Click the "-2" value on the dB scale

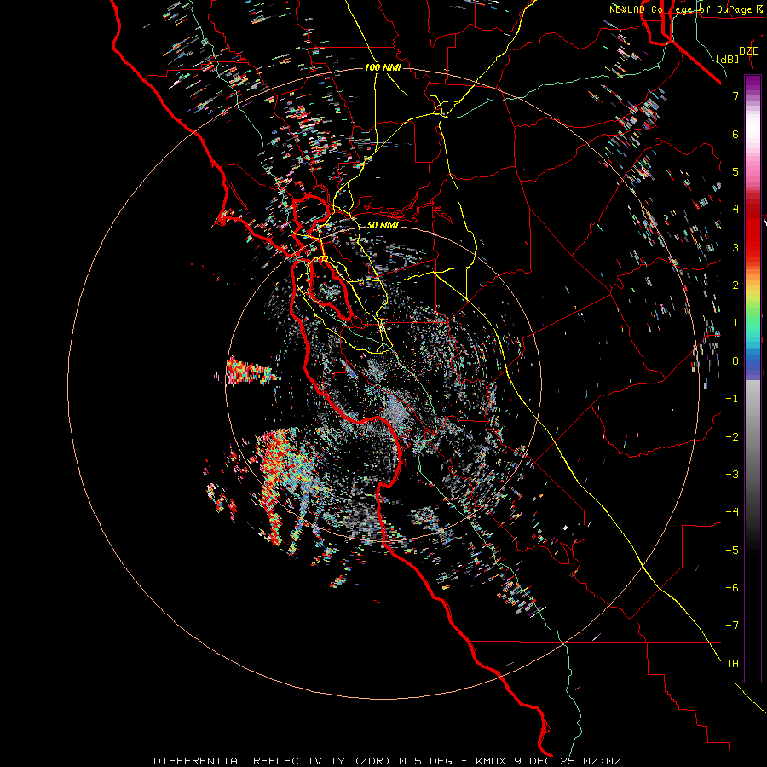(732, 437)
